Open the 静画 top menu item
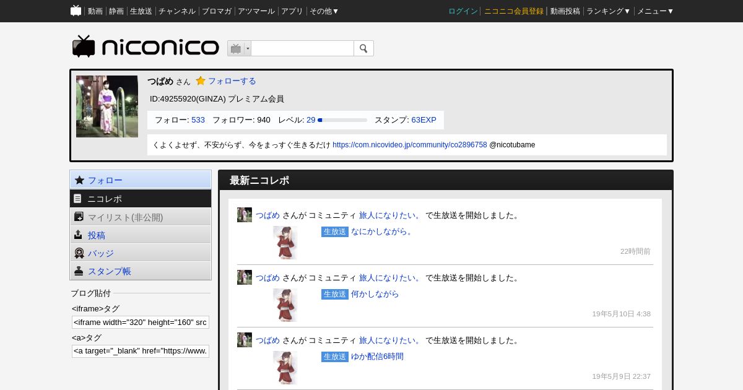Screen dimensions: 743x390 [x=116, y=11]
